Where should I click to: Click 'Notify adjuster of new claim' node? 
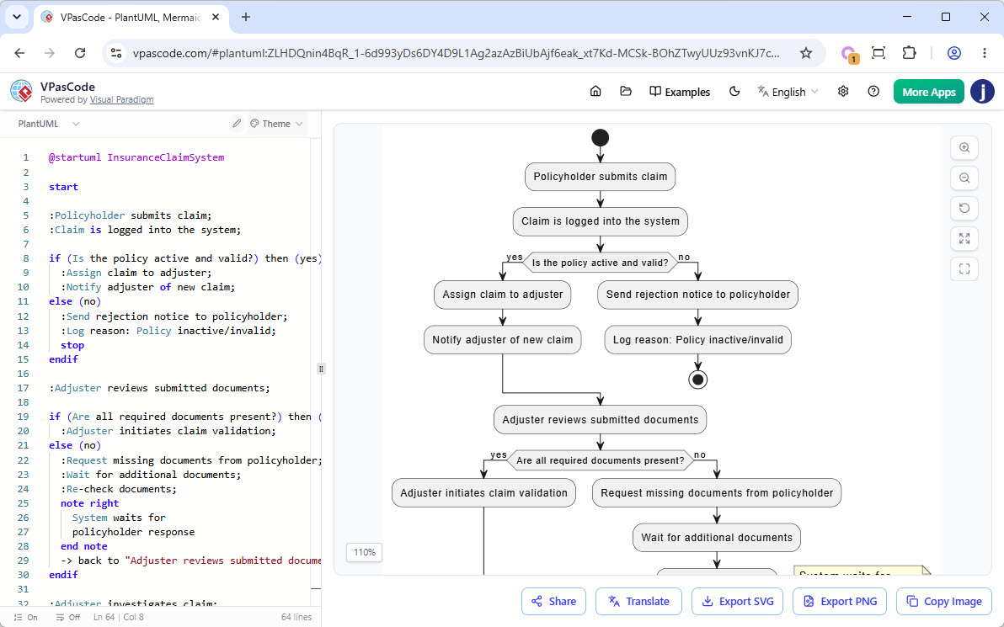503,340
